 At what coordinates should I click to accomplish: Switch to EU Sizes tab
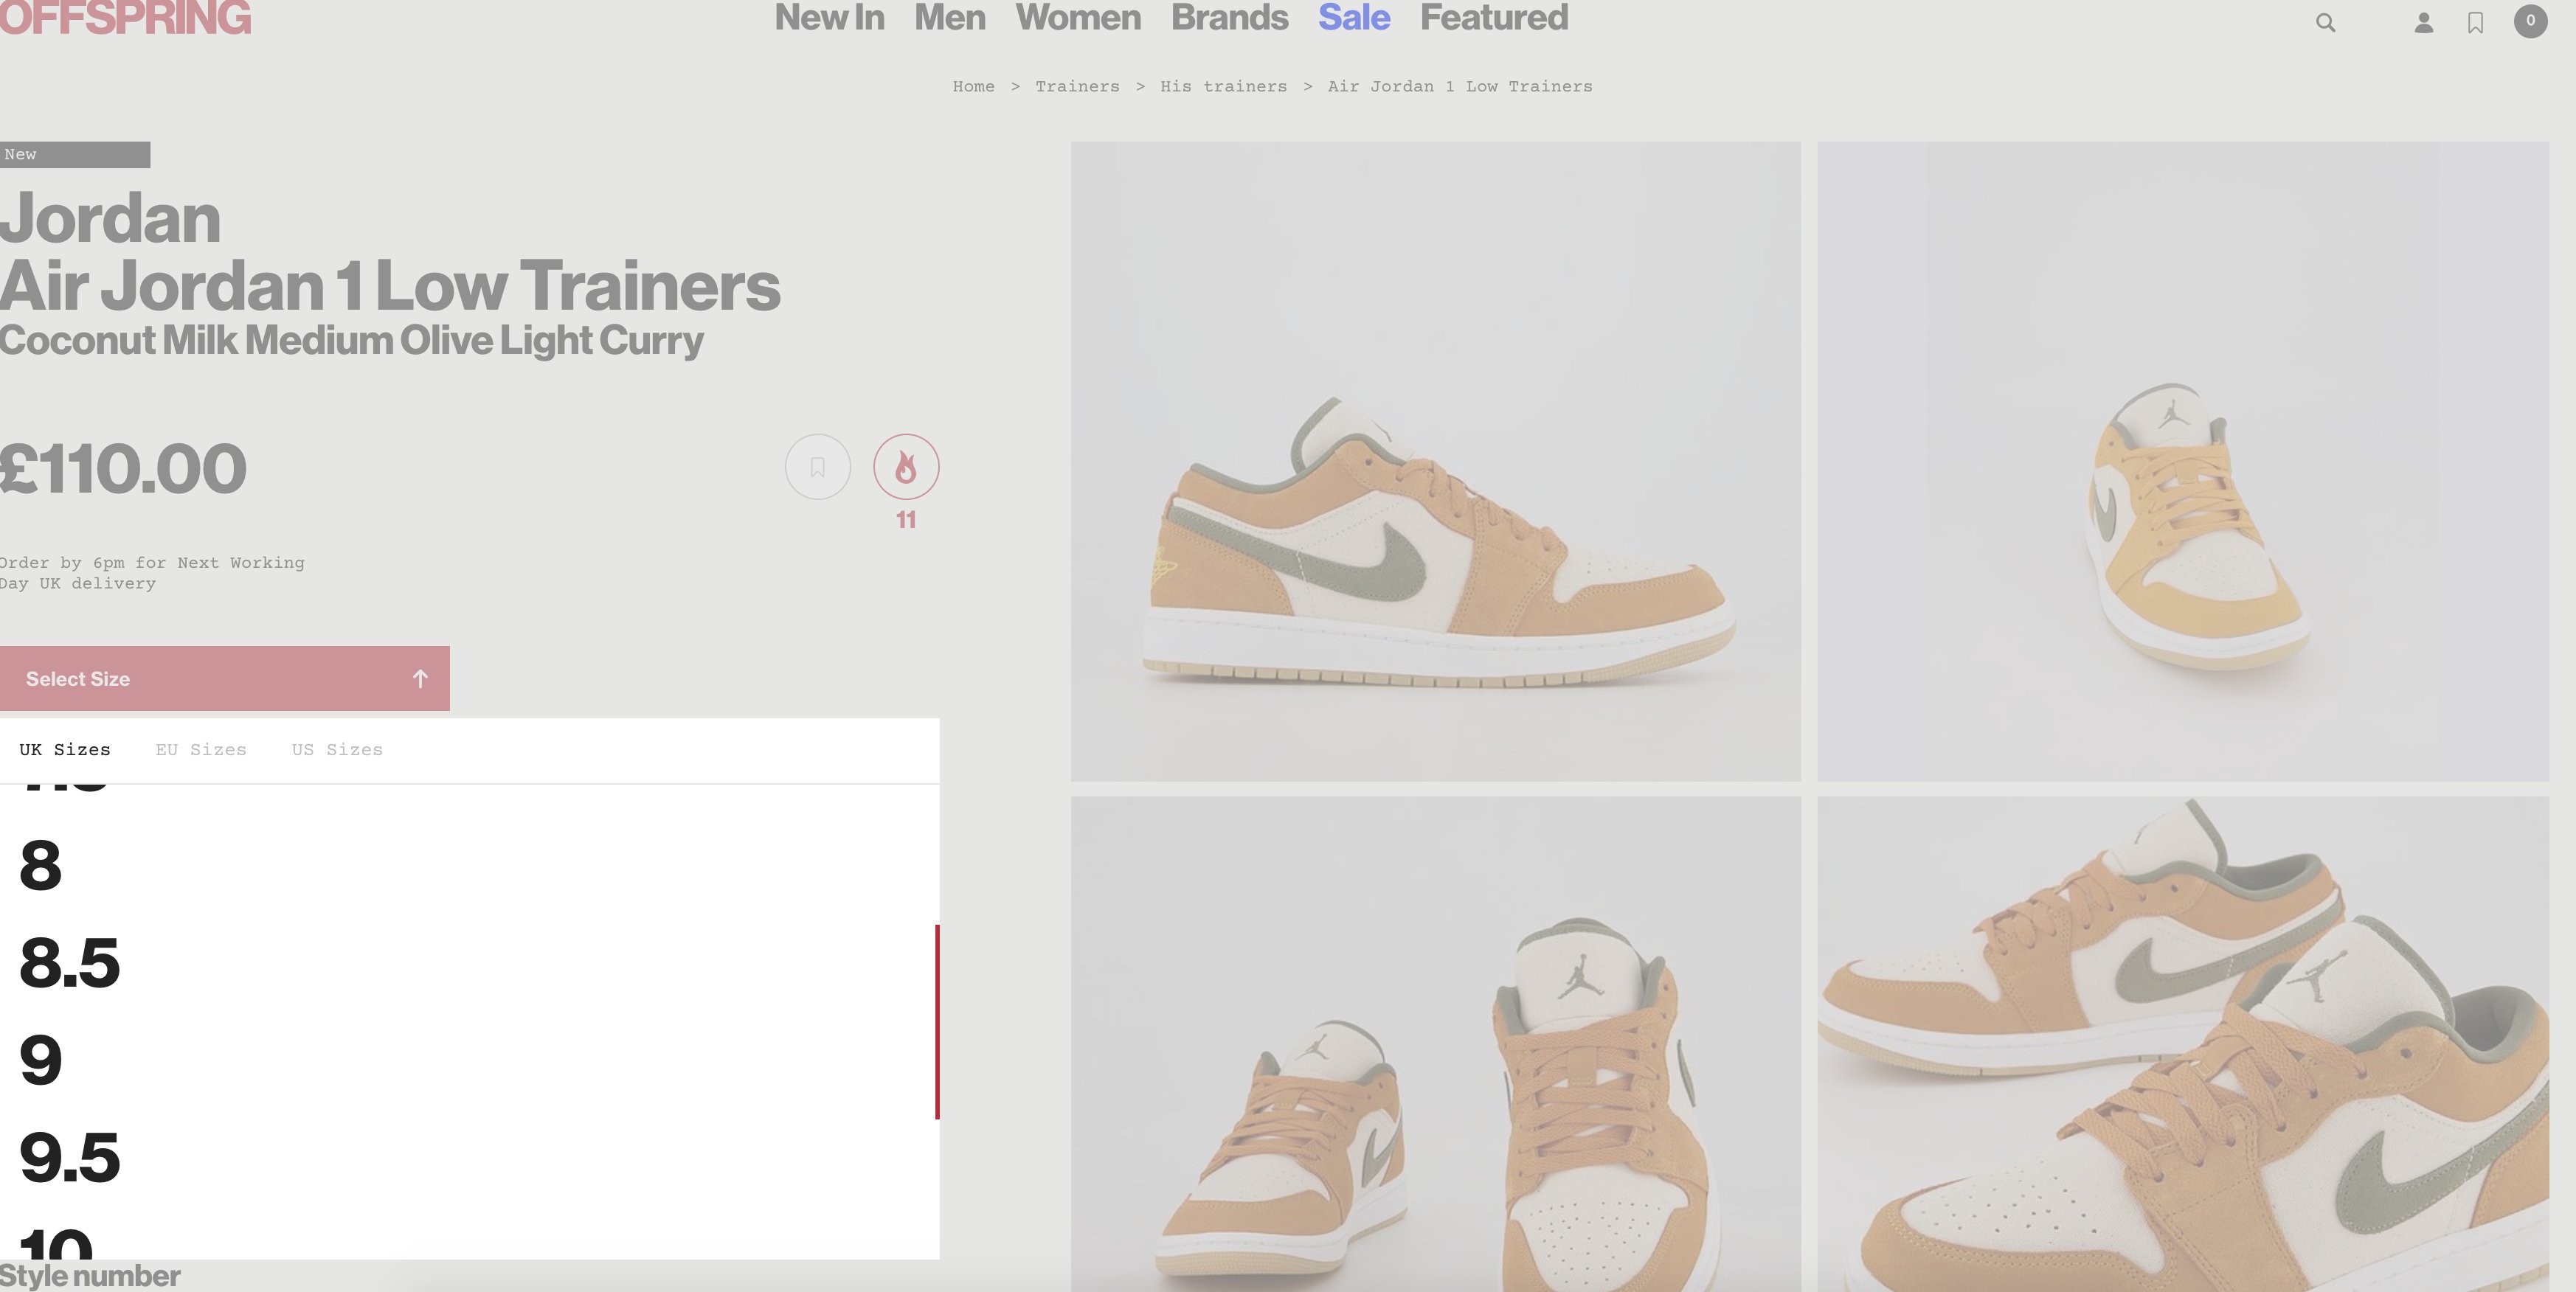pos(201,749)
